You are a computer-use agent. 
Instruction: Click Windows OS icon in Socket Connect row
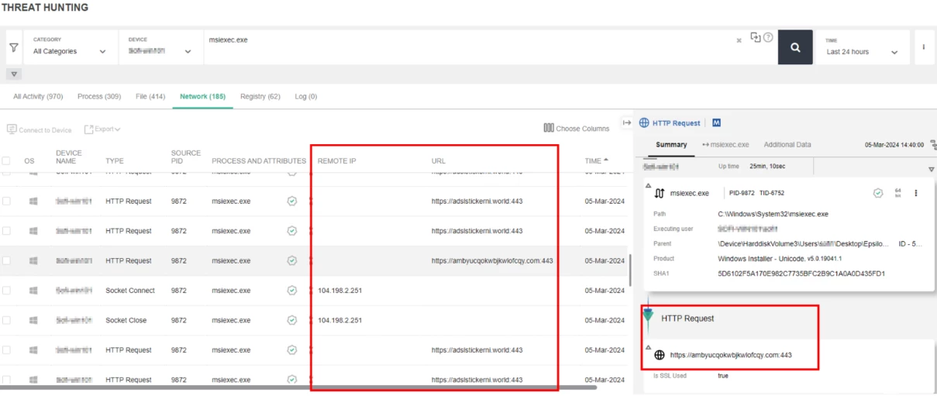[33, 291]
